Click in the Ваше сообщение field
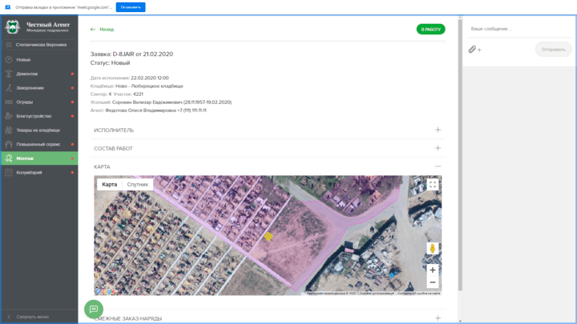Screen dimensions: 577x324 (518, 29)
